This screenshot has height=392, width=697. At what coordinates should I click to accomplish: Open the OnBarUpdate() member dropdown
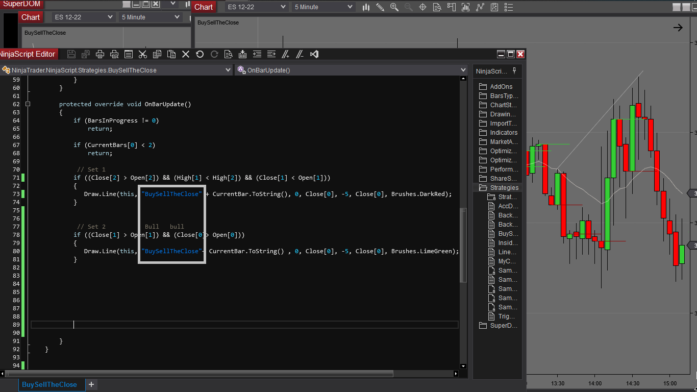pyautogui.click(x=352, y=70)
